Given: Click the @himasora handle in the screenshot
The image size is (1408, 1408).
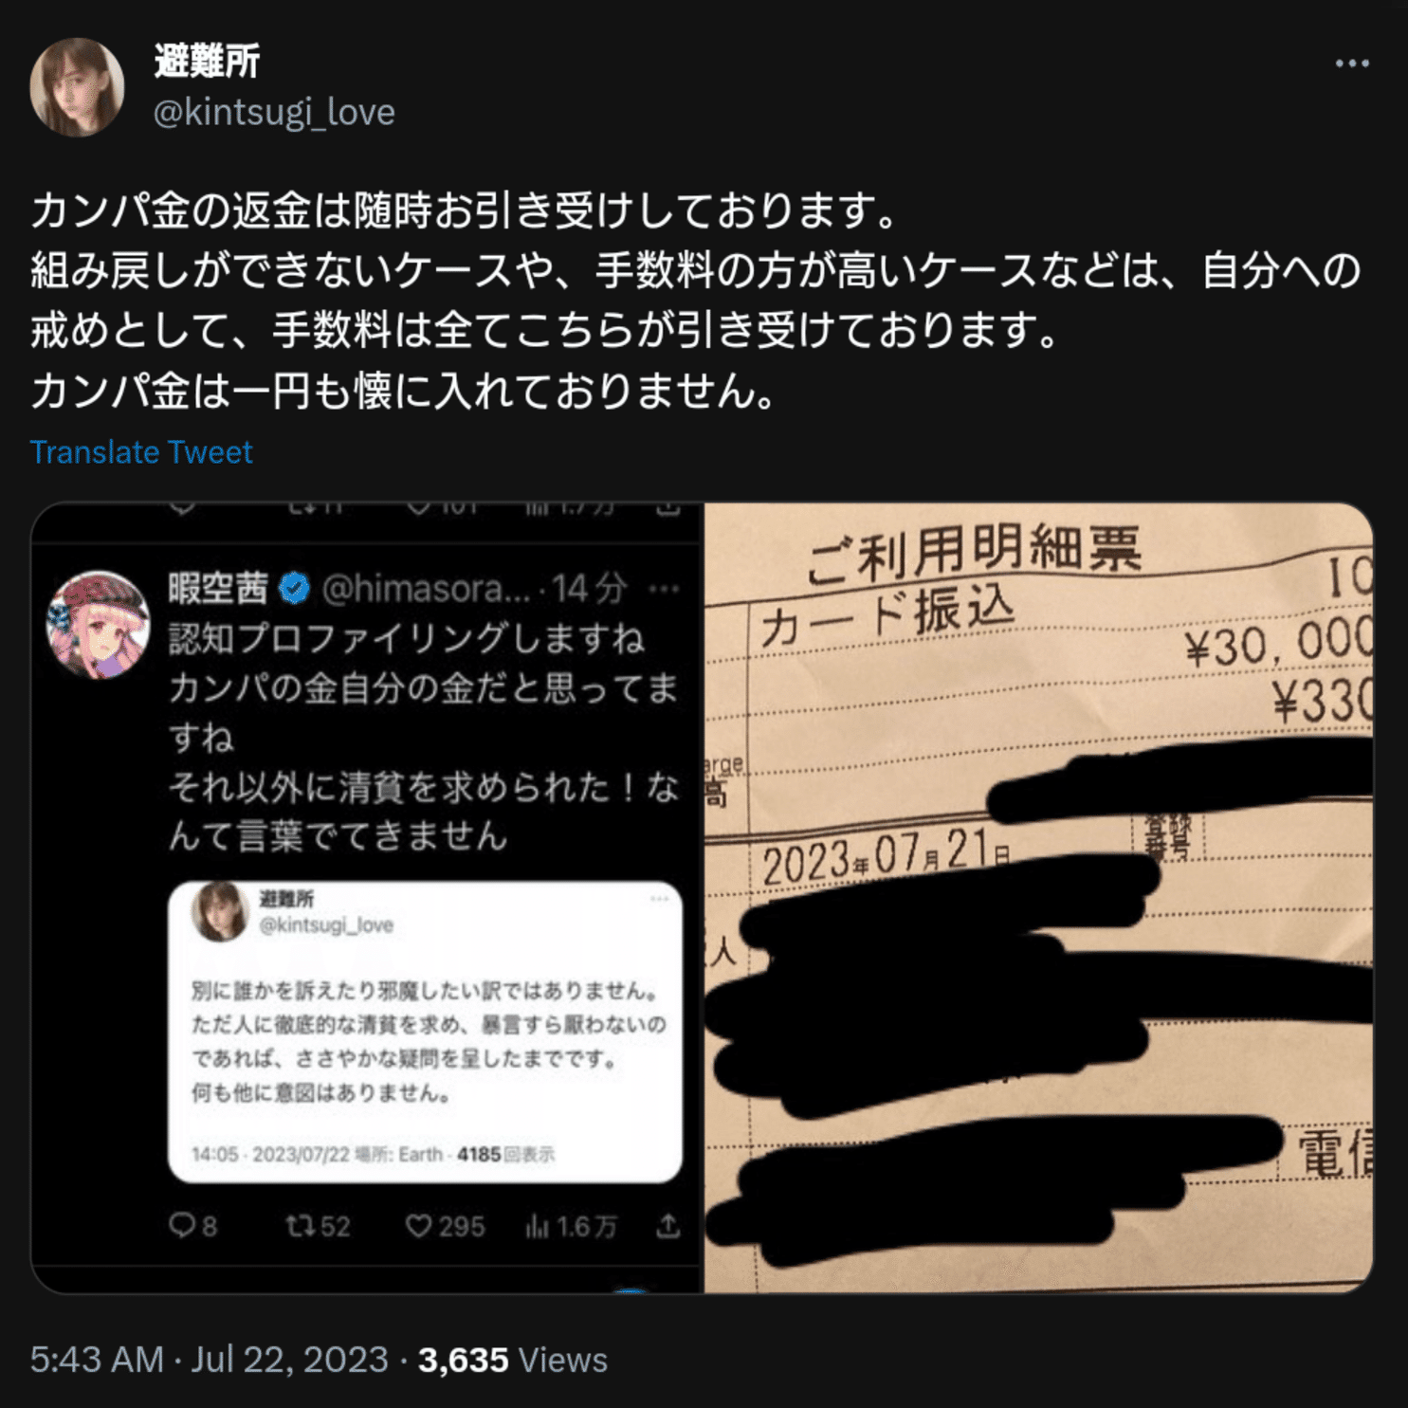Looking at the screenshot, I should point(426,589).
